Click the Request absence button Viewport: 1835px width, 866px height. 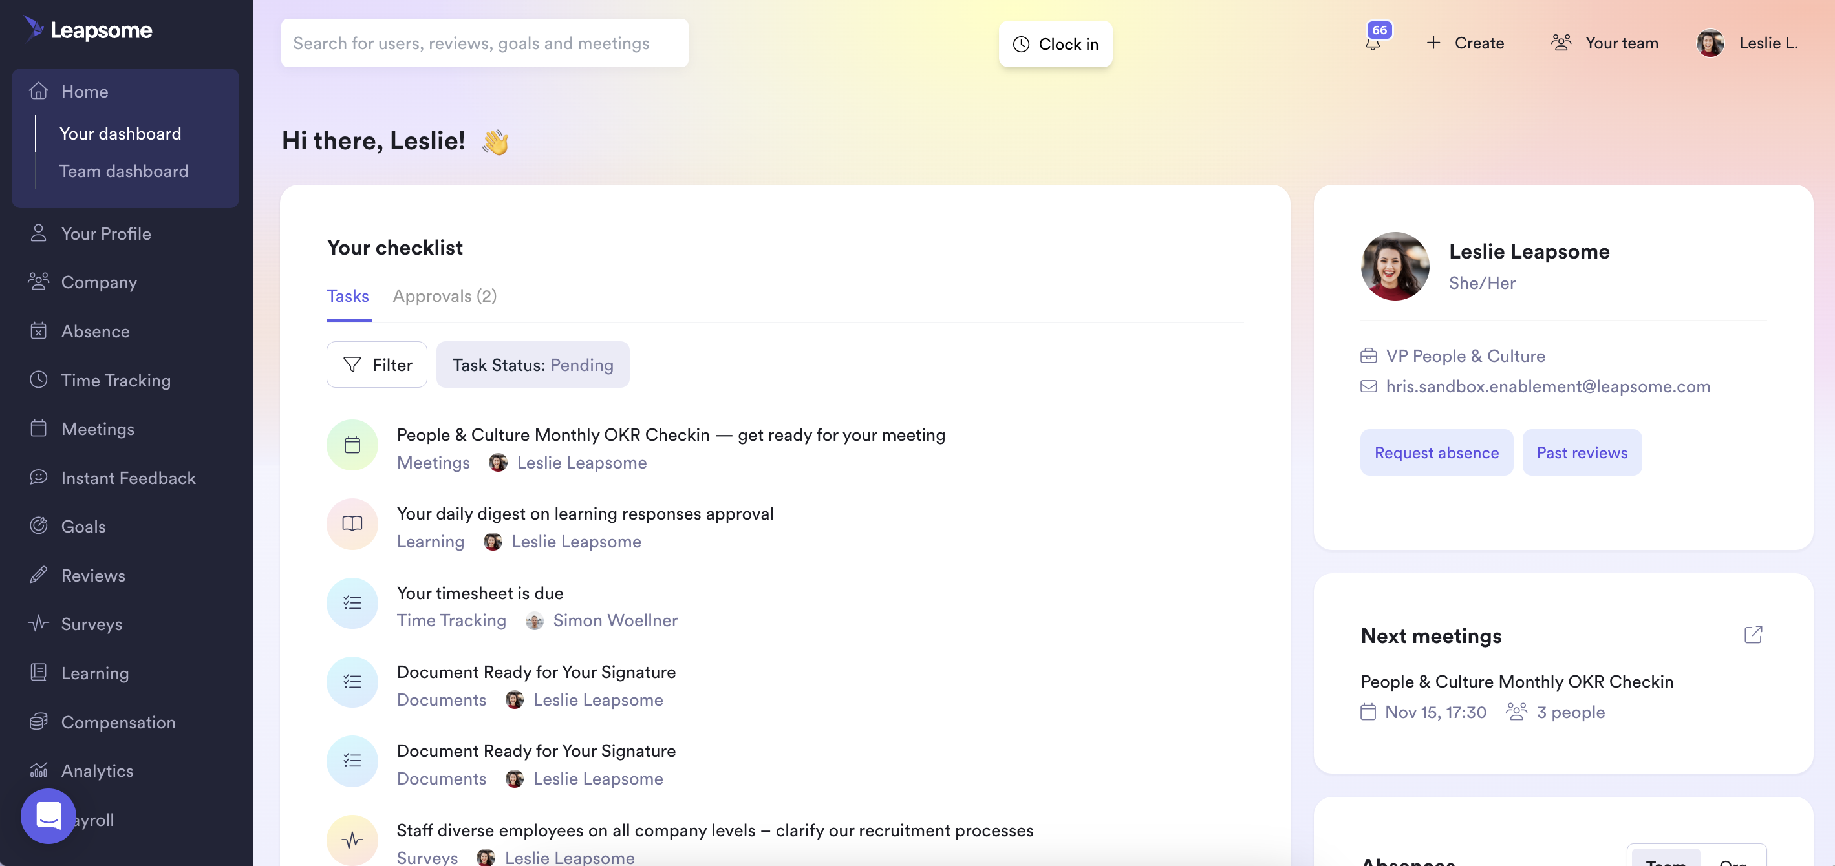1436,452
